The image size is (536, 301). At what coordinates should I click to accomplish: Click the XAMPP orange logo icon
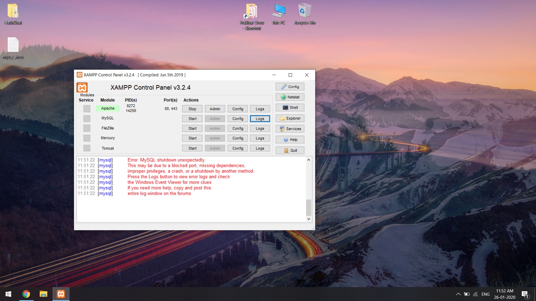pyautogui.click(x=82, y=88)
